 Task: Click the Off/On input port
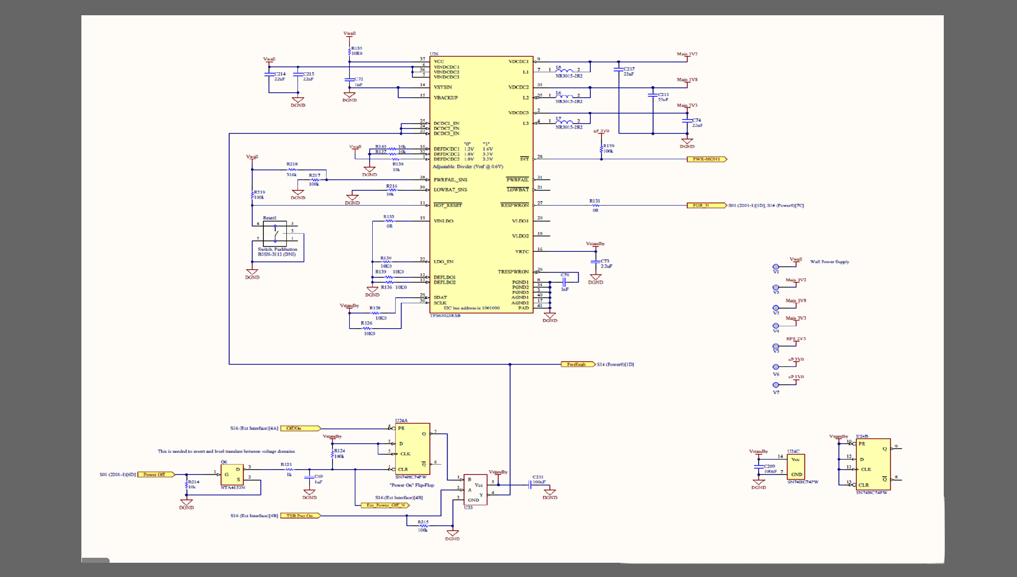[301, 428]
